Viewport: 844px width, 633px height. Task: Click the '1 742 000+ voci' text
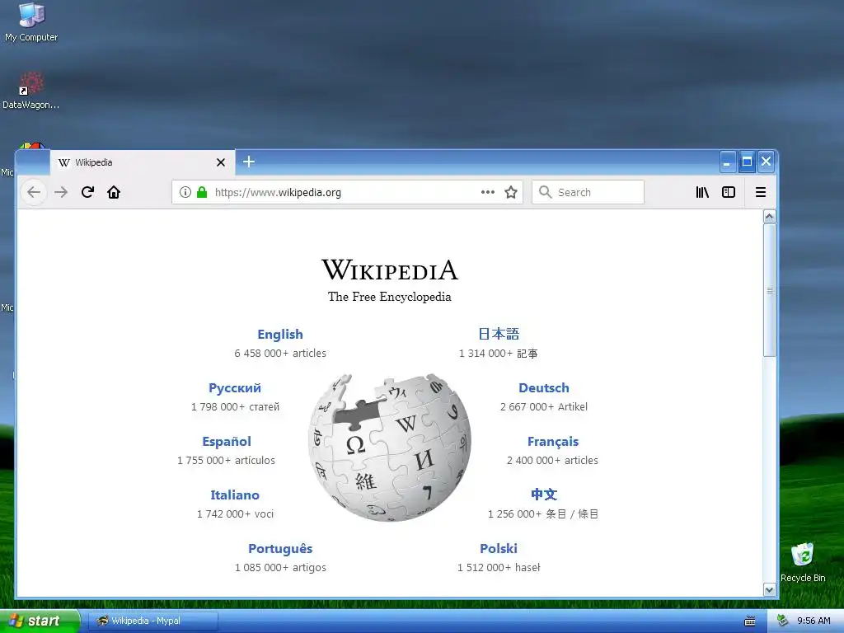(235, 514)
